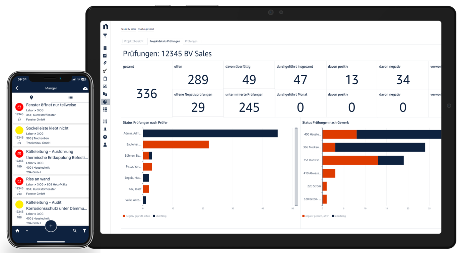Open 'Kälteleitung - Ausführung thermische Entkopplung' entry

(x=51, y=161)
